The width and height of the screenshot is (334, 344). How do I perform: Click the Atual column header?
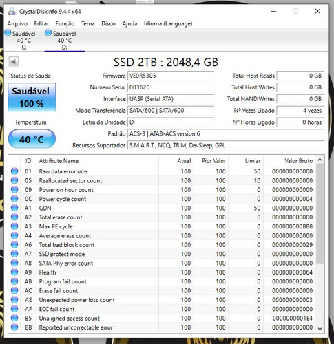176,161
